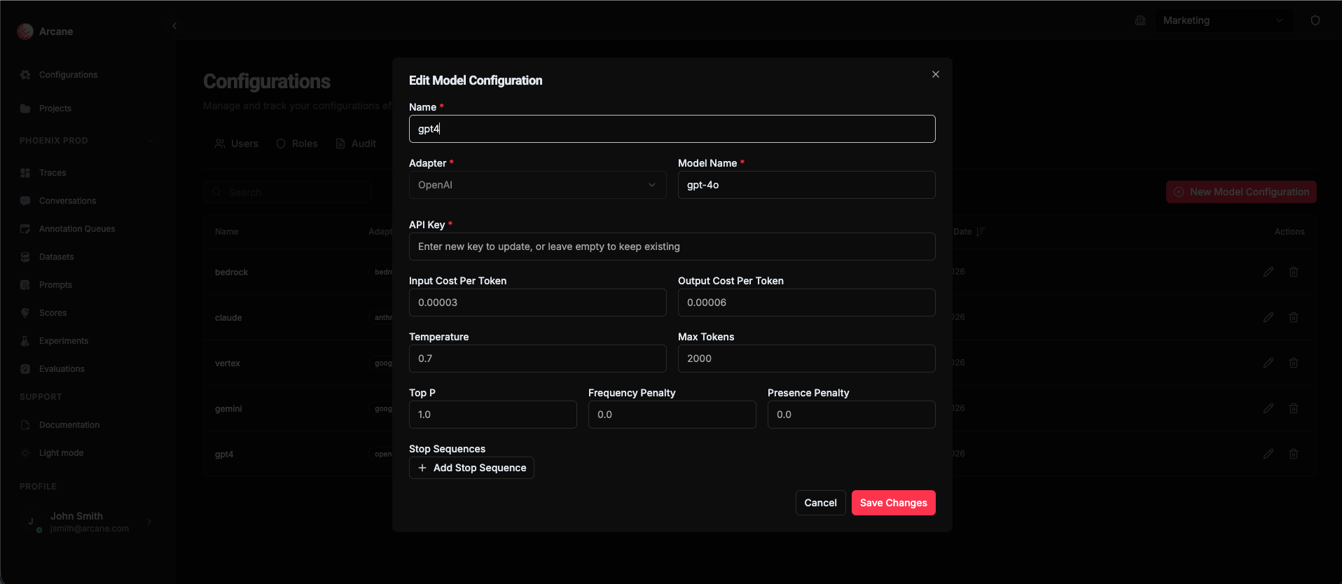Image resolution: width=1342 pixels, height=584 pixels.
Task: Select the gpt4 row name in table
Action: 224,454
